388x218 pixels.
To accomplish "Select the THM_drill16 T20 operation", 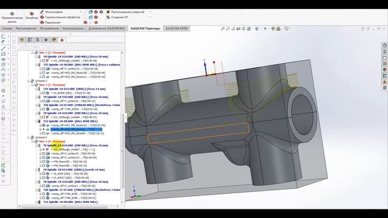I will coord(74,109).
